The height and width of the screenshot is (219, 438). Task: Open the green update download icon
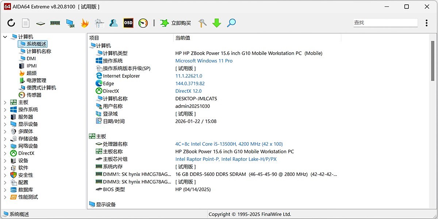click(216, 23)
